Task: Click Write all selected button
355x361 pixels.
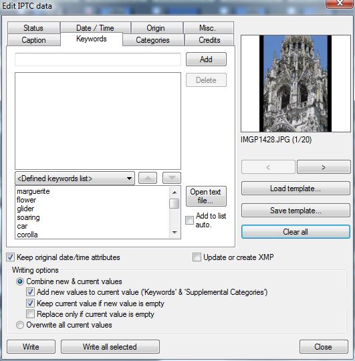Action: tap(110, 347)
